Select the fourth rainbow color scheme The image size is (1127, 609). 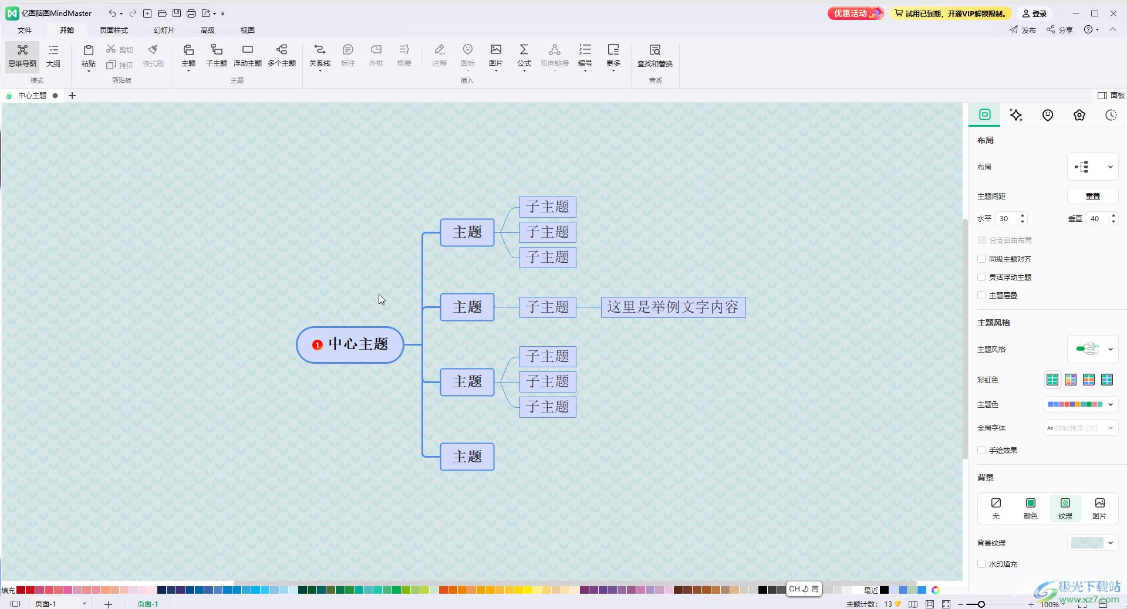[x=1107, y=380]
